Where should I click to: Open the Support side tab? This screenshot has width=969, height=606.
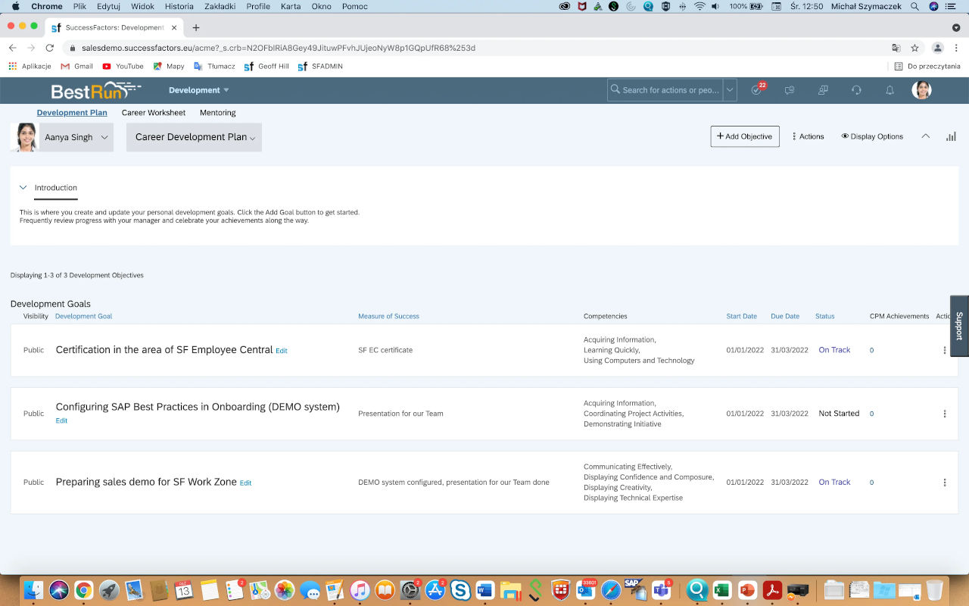click(x=959, y=326)
